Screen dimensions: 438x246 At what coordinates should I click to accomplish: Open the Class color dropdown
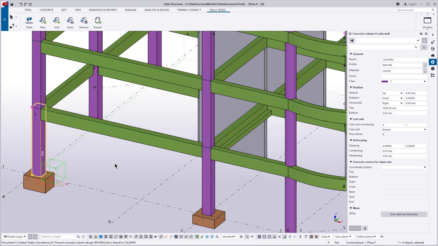tap(425, 82)
